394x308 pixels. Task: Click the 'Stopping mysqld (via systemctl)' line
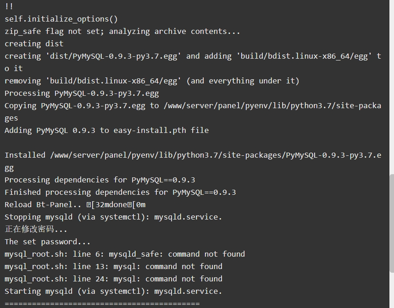pos(113,217)
